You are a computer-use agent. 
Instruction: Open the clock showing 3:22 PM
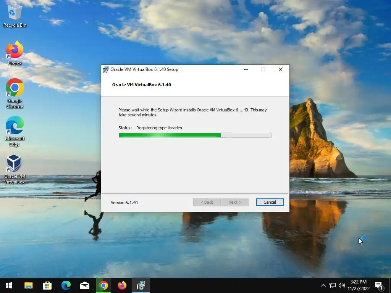tap(358, 285)
